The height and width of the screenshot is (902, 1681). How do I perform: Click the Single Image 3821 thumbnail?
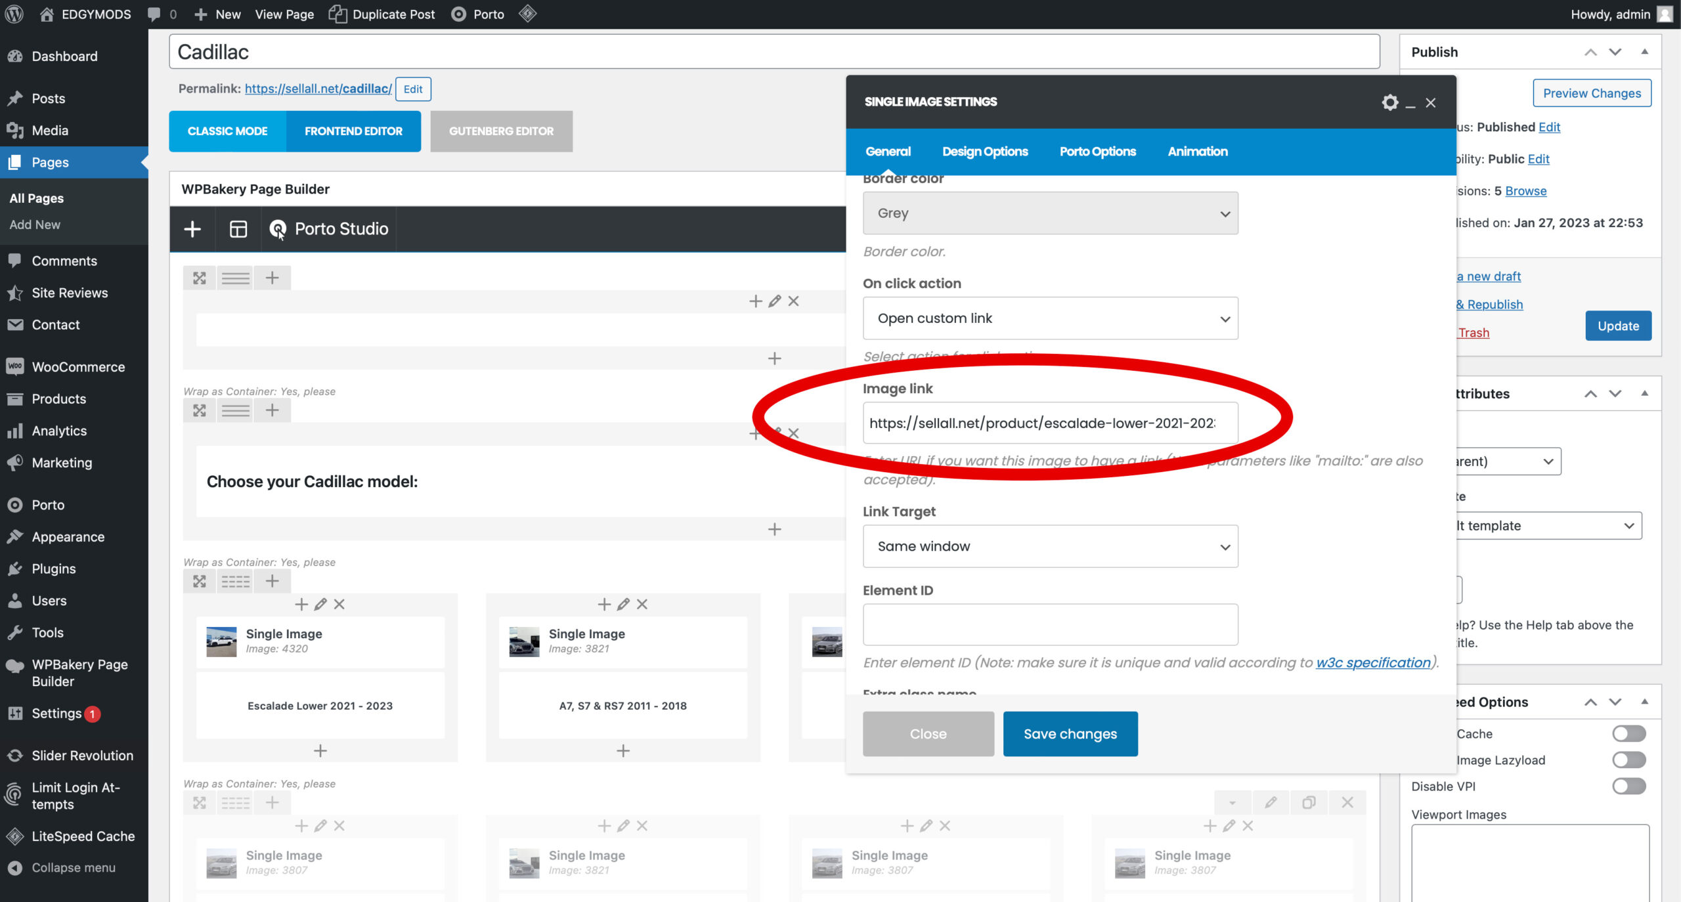pyautogui.click(x=524, y=641)
